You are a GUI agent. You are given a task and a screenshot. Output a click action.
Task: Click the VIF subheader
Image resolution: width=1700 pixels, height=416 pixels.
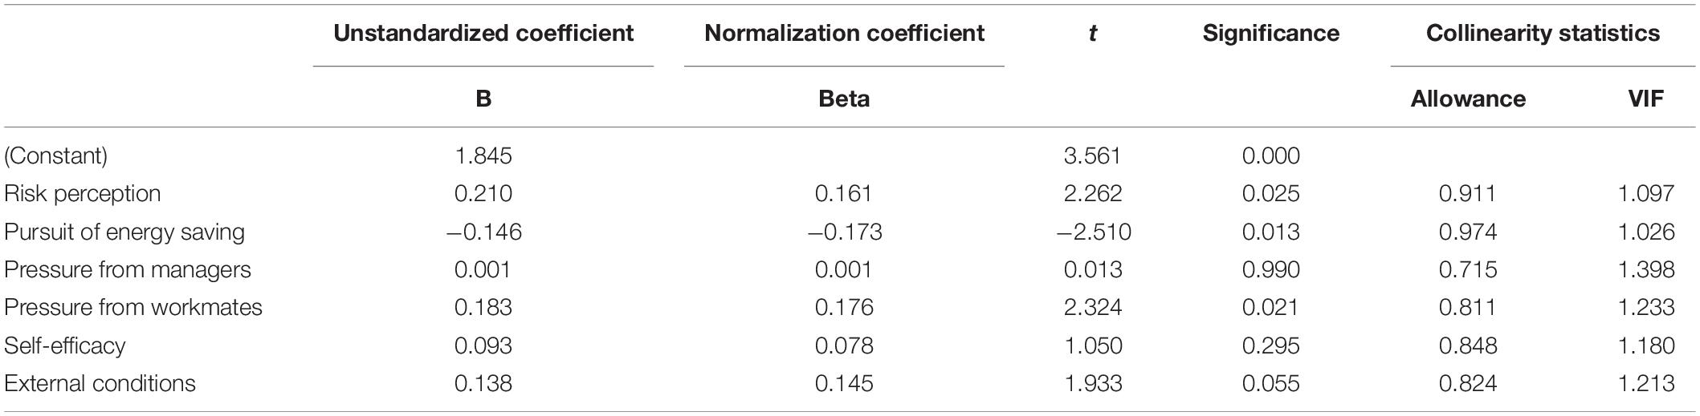1647,99
